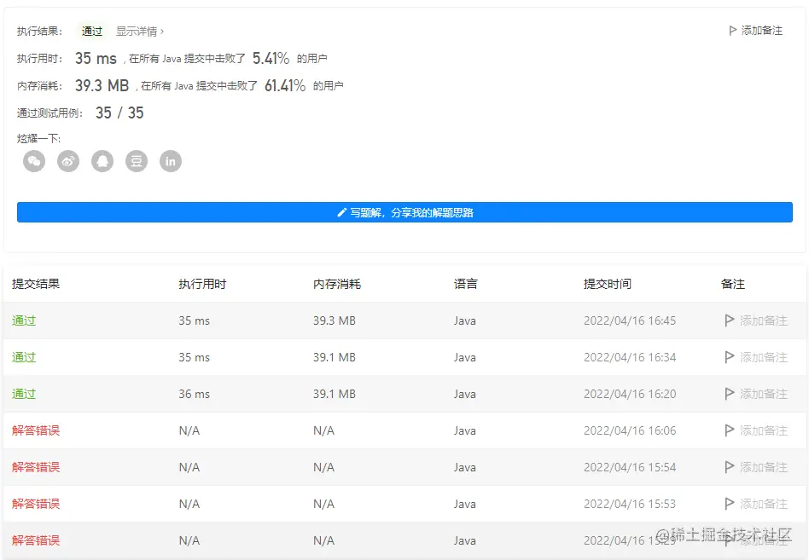Click the 39.3 MB cell in table
The width and height of the screenshot is (809, 560).
[x=335, y=320]
